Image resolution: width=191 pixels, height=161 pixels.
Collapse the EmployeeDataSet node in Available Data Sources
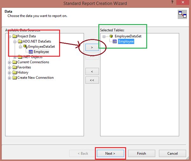click(20, 47)
